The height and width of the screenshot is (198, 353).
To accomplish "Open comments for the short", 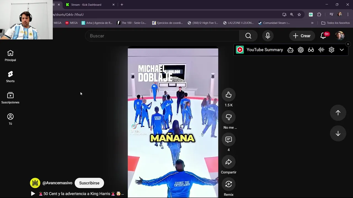I will (x=229, y=139).
